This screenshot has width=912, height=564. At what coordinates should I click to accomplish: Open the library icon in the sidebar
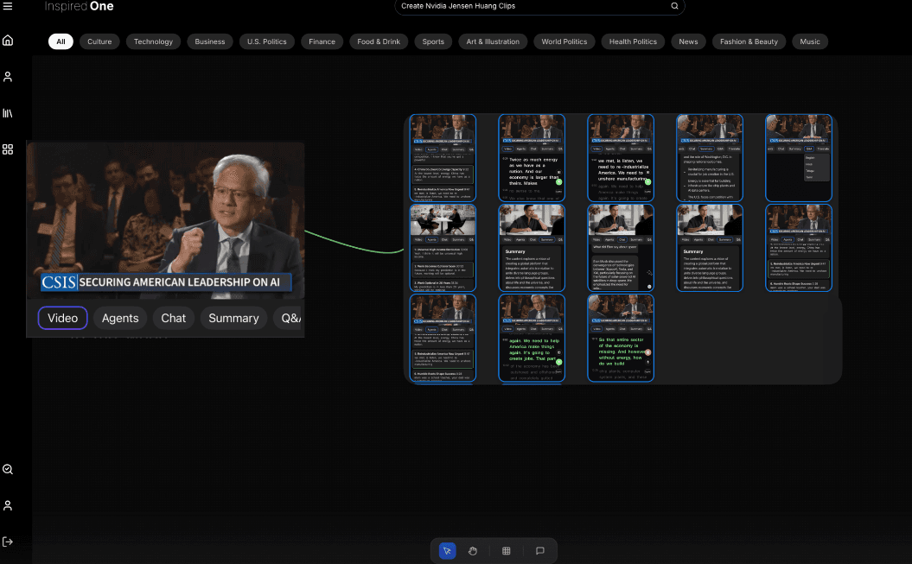coord(8,112)
